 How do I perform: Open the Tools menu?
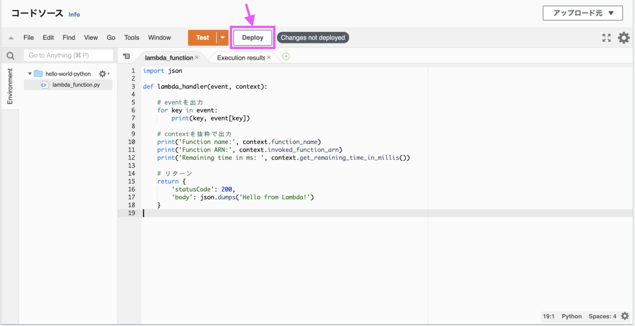(x=132, y=38)
